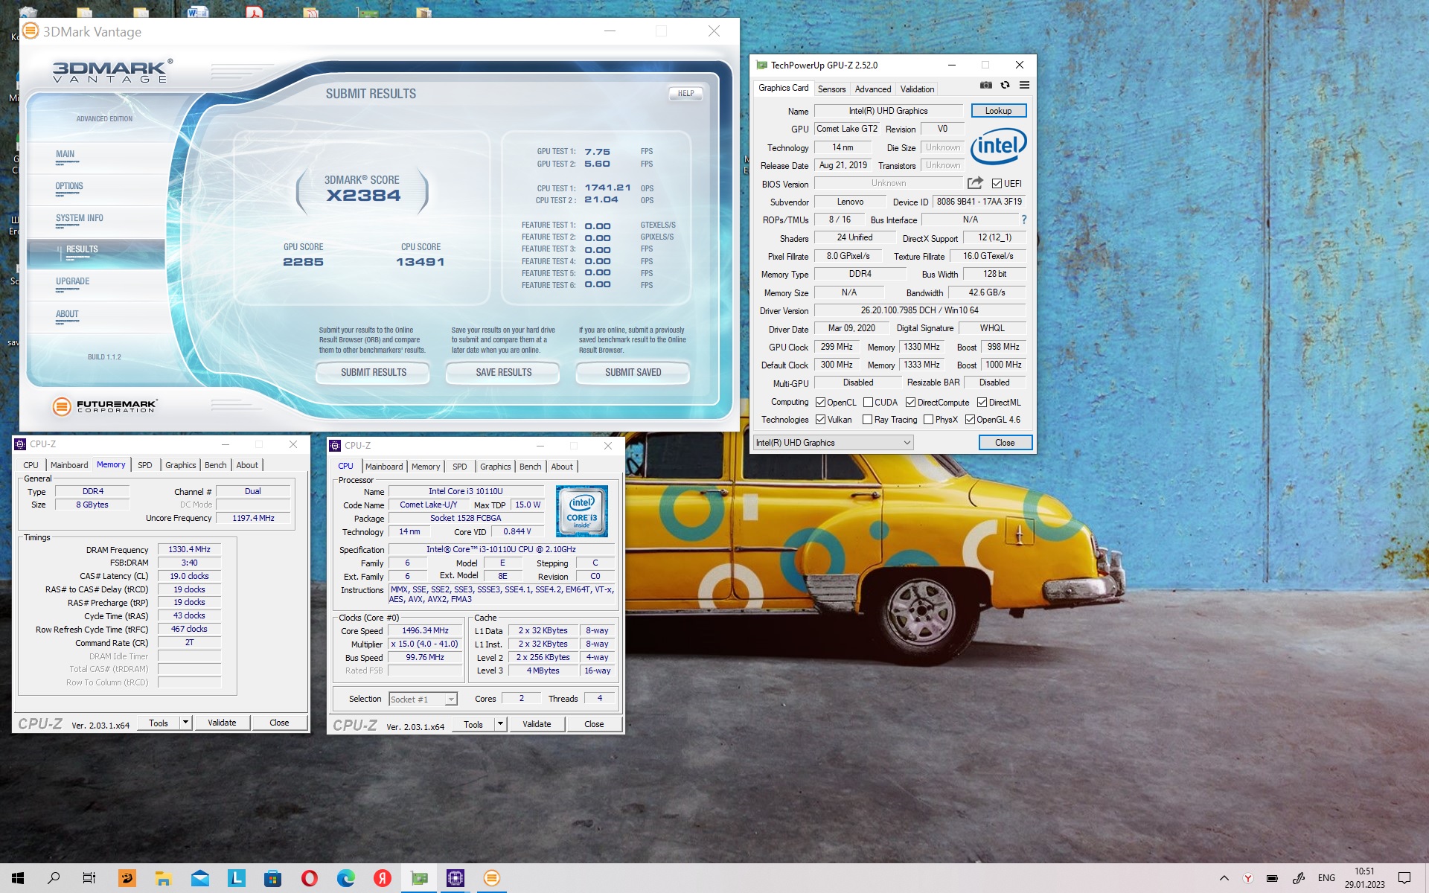
Task: Launch Yandex browser from the taskbar
Action: coord(382,878)
